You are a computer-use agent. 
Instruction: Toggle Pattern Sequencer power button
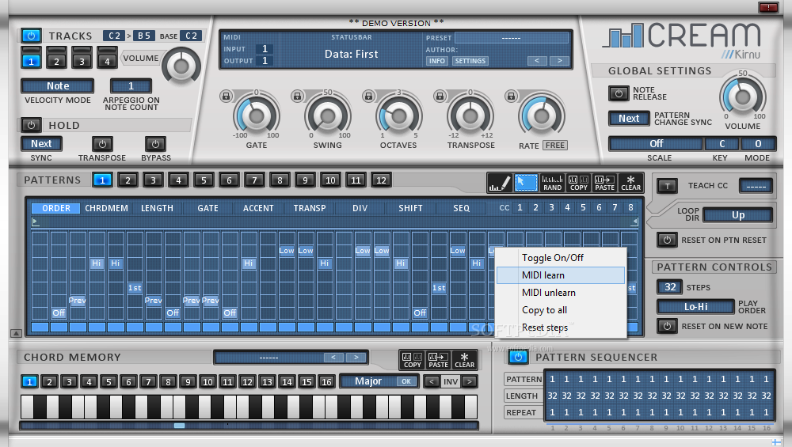[518, 357]
